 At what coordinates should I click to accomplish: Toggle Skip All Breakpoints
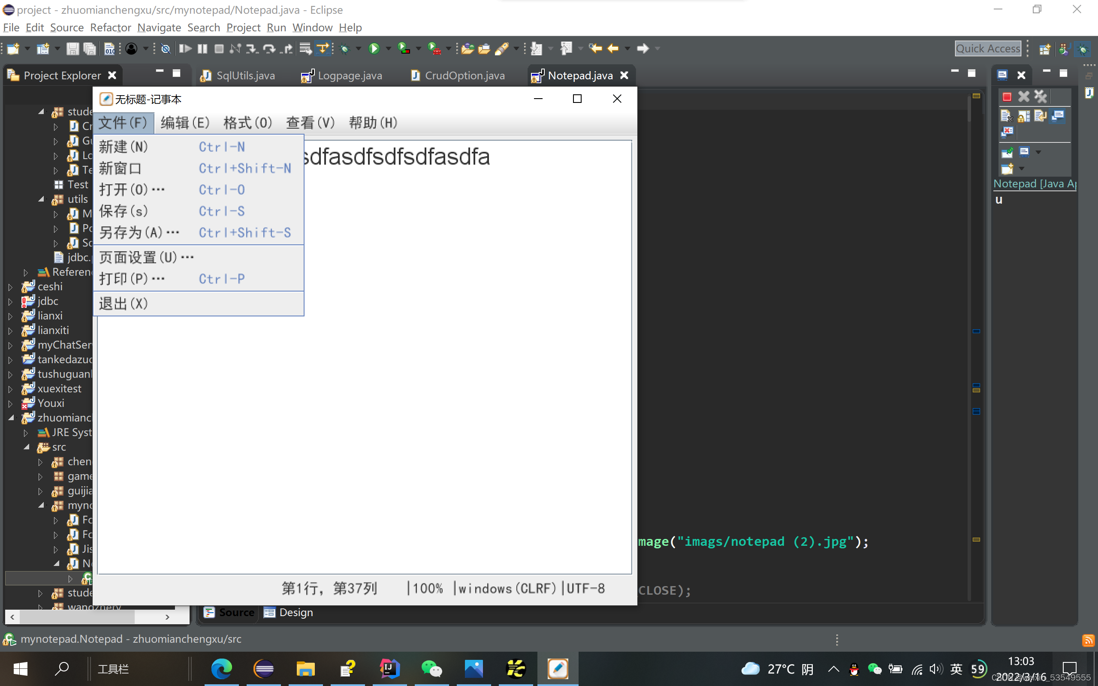click(x=166, y=48)
